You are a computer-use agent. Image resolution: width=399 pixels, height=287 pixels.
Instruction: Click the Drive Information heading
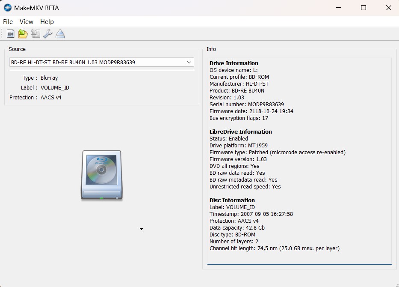234,63
